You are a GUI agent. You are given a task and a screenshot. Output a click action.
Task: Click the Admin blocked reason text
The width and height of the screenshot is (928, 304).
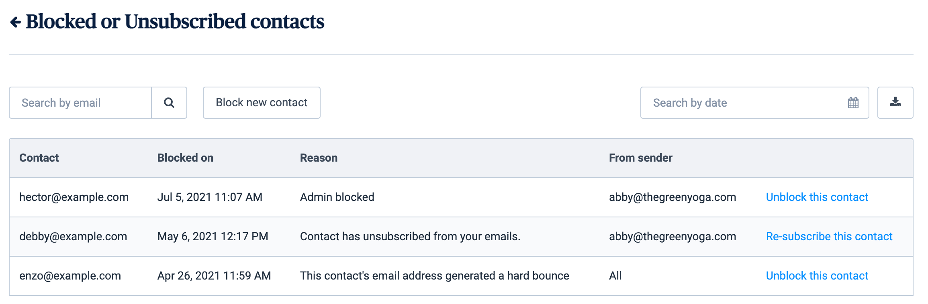tap(337, 197)
